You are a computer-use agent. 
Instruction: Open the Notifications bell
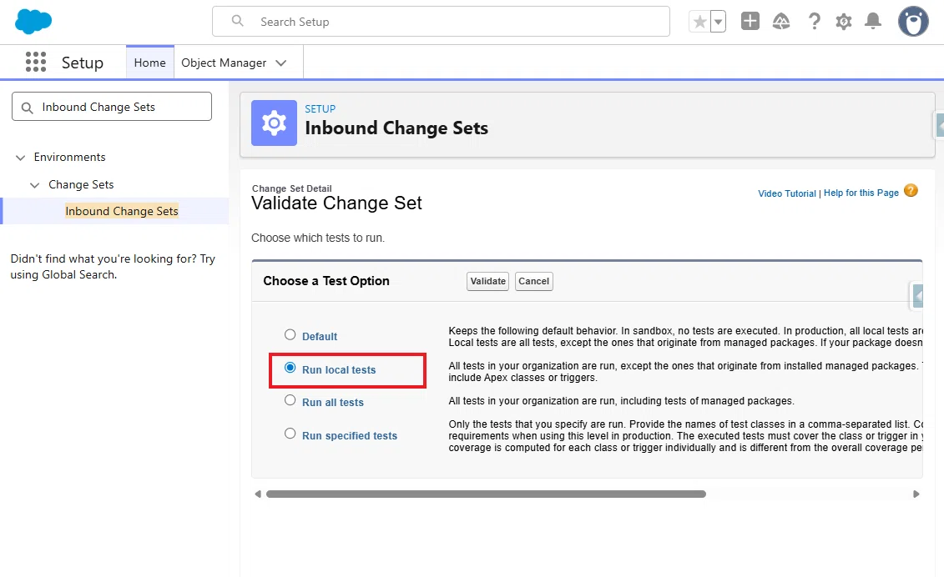(872, 22)
